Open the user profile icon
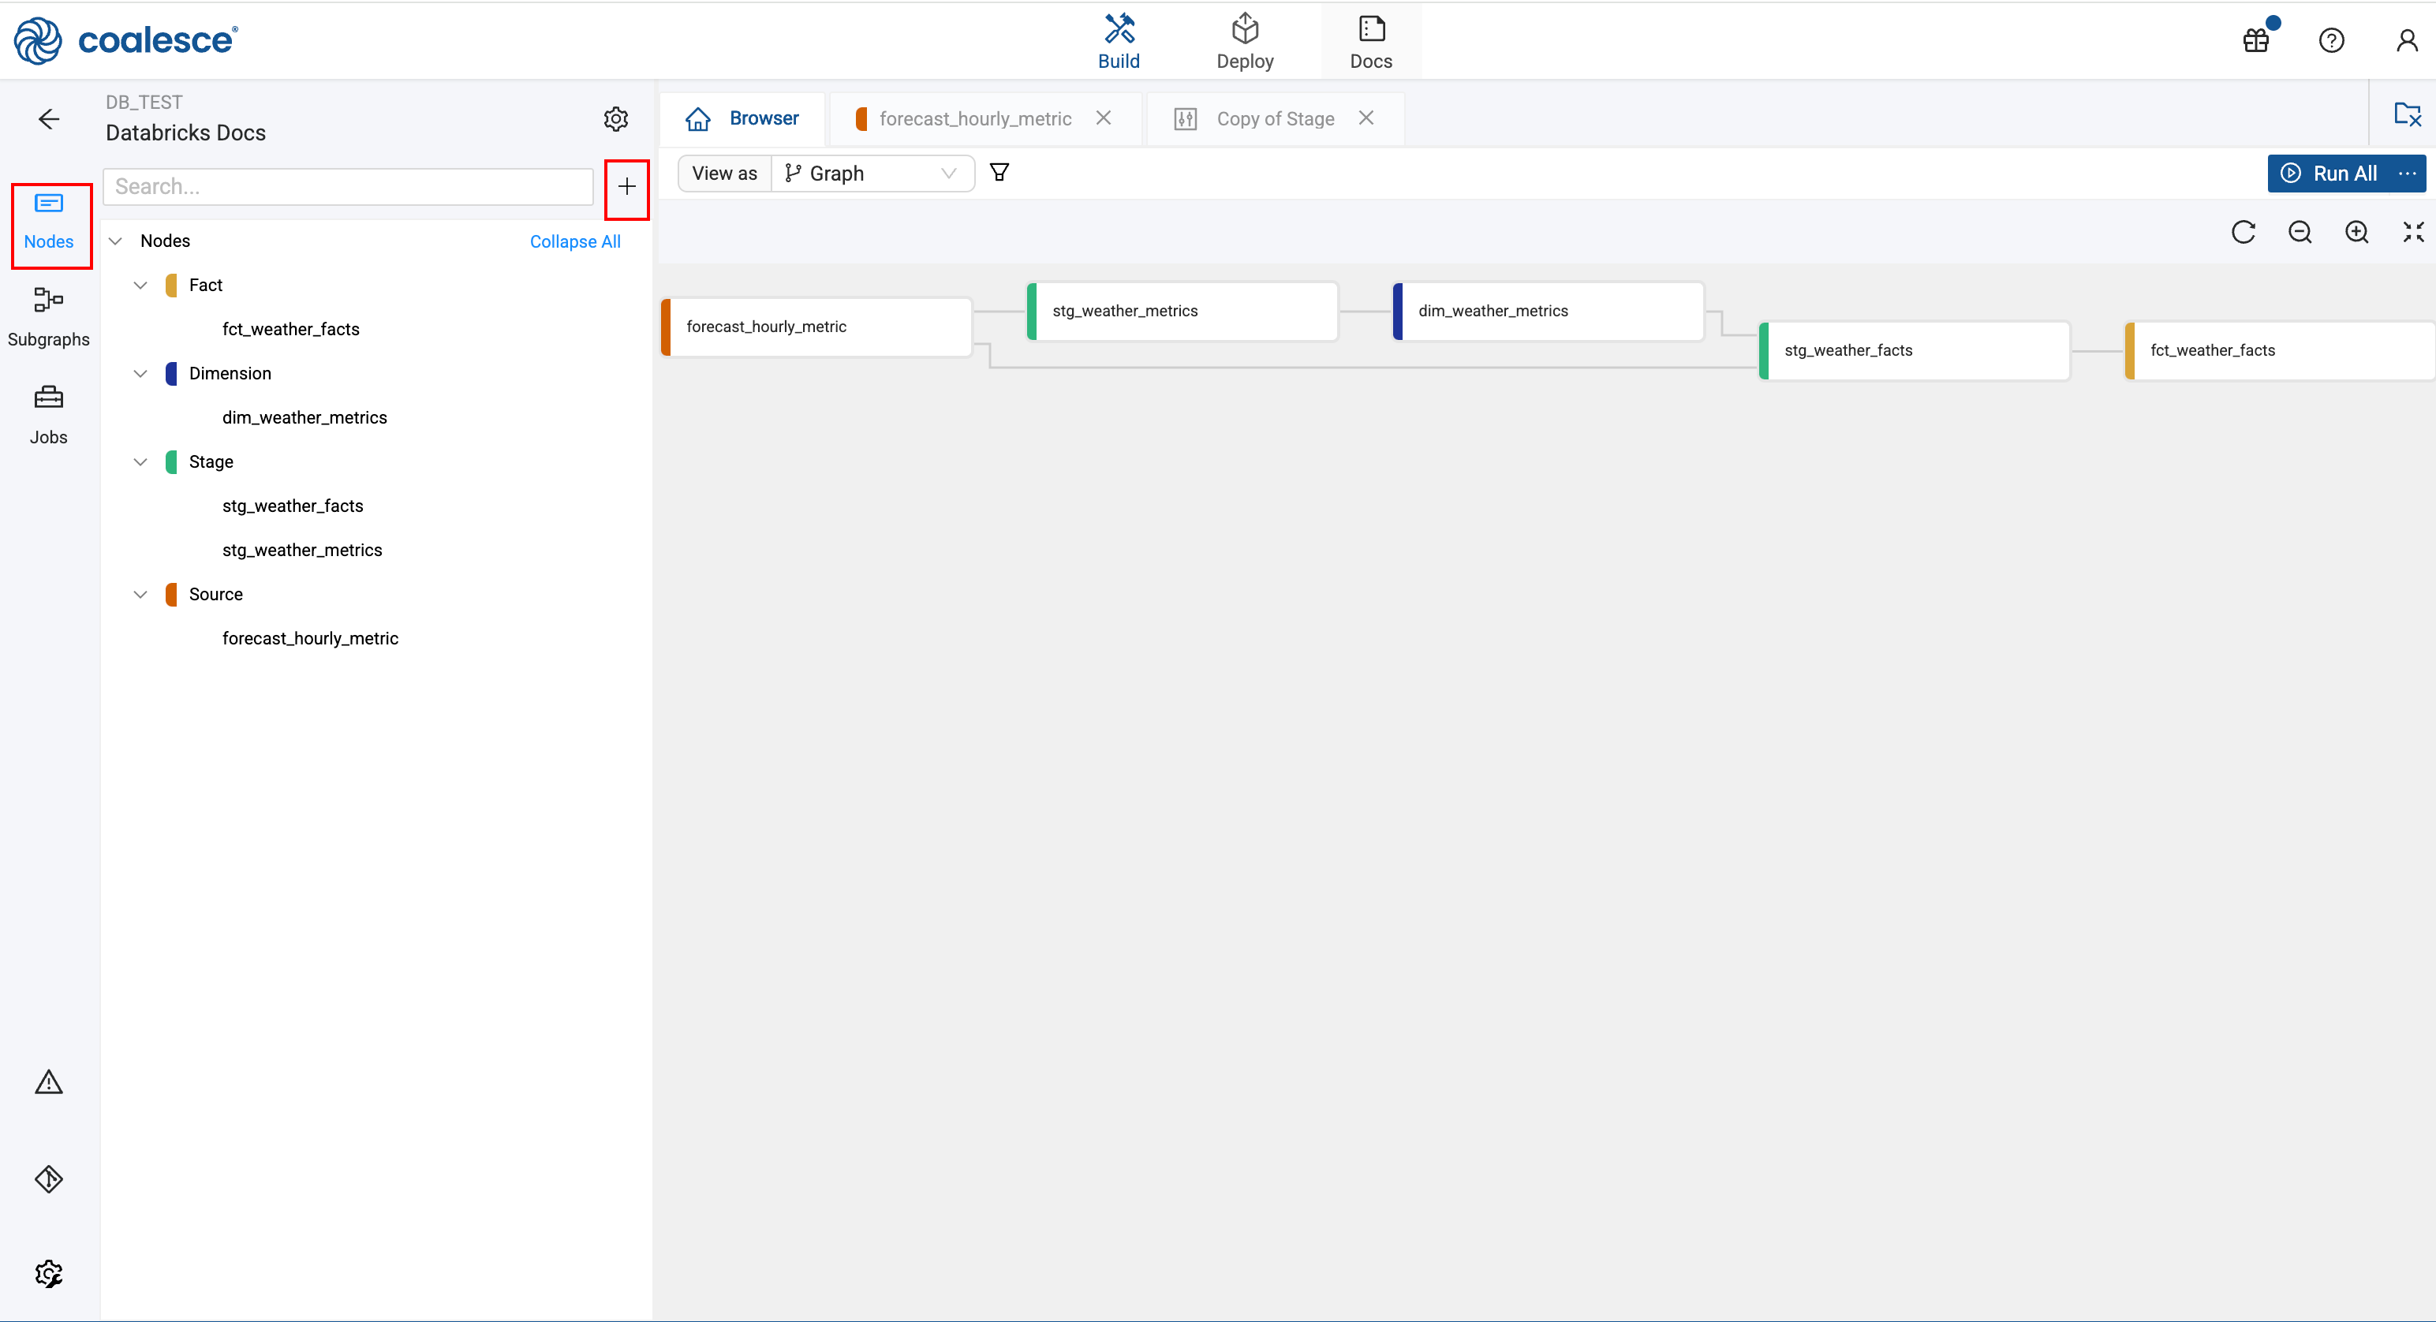This screenshot has width=2436, height=1322. (x=2407, y=39)
